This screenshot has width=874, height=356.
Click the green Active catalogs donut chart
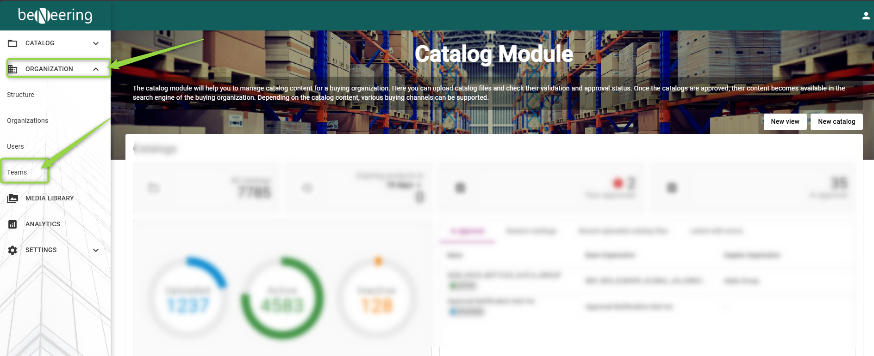pyautogui.click(x=282, y=298)
